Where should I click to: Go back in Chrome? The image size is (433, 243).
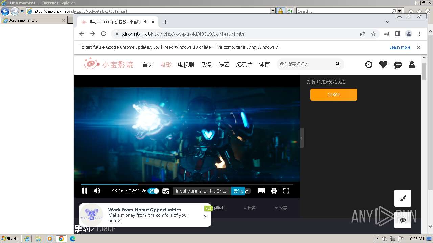(x=82, y=34)
